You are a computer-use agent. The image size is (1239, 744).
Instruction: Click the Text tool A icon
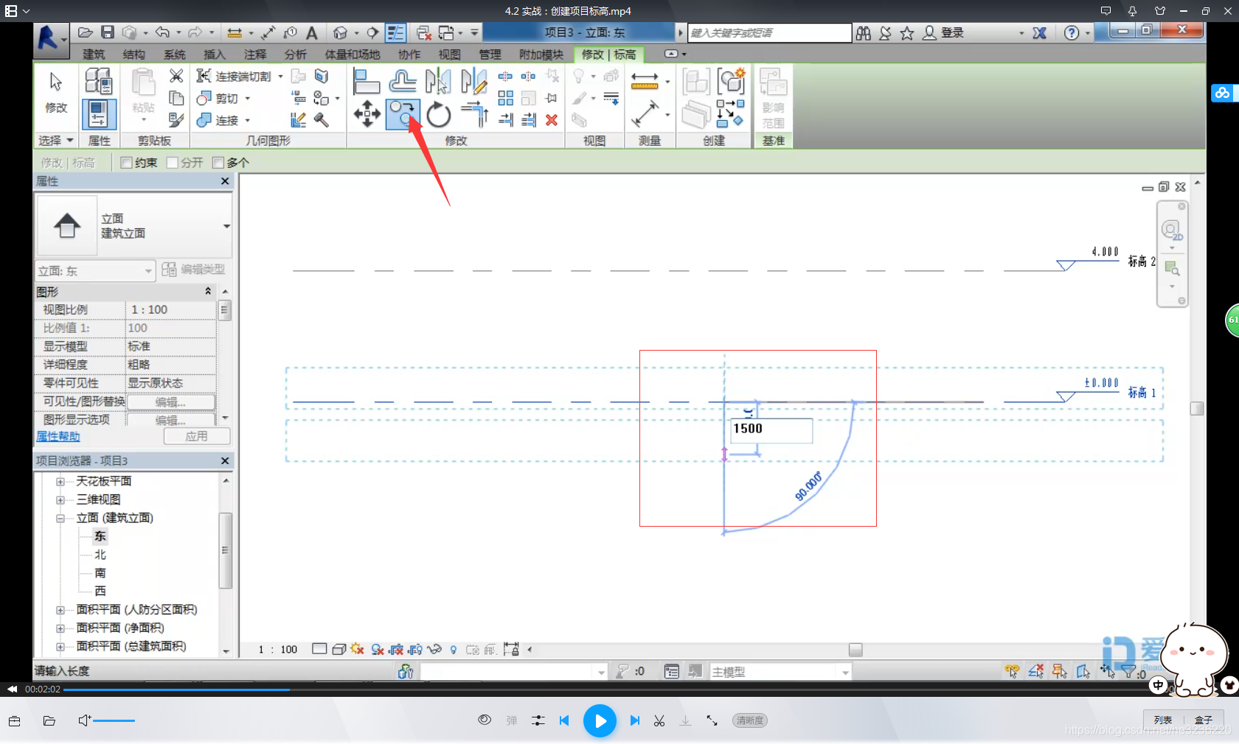point(312,32)
